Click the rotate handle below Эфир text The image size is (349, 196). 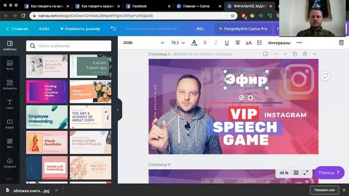pos(242,97)
